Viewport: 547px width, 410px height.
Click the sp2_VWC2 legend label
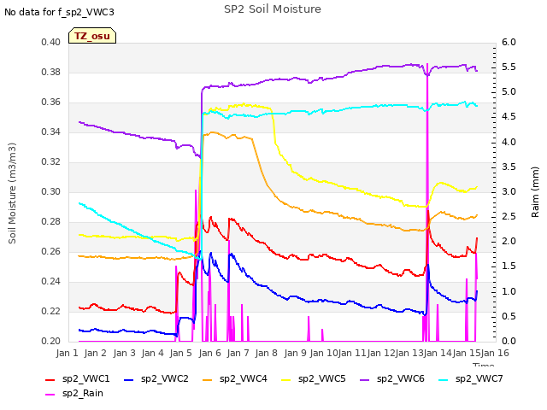click(165, 378)
